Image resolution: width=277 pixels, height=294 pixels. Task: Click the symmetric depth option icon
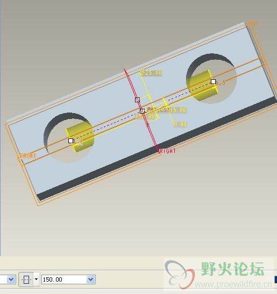(x=26, y=279)
